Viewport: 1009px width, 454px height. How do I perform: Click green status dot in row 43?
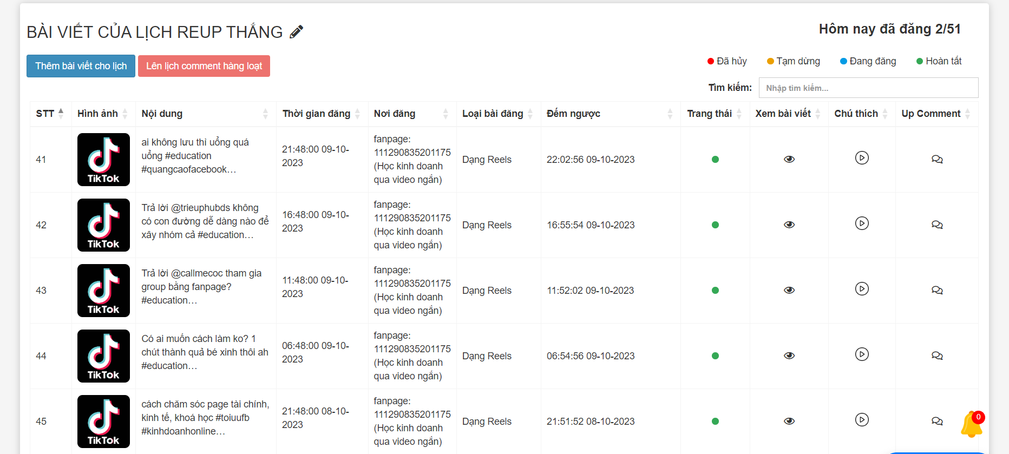(x=715, y=291)
